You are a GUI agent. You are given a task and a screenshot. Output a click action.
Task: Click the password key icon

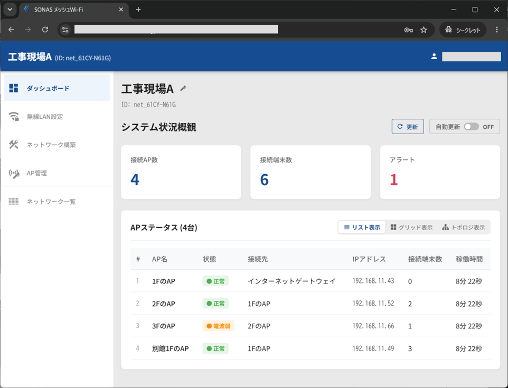(x=409, y=30)
